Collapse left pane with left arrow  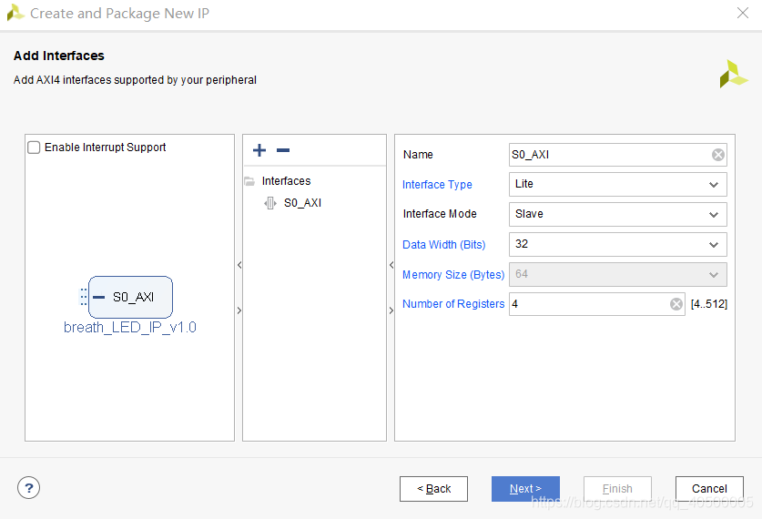coord(239,265)
